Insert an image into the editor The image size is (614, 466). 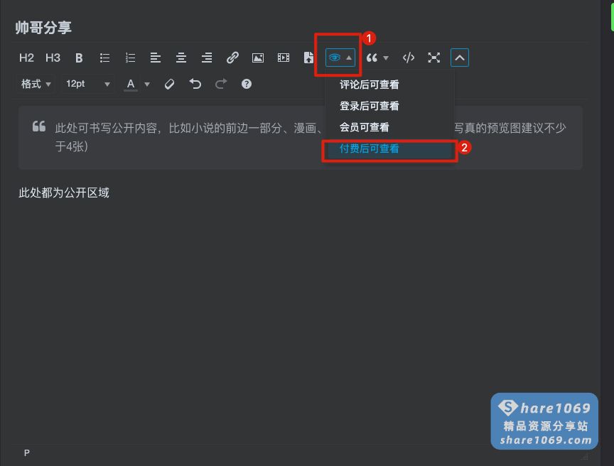tap(258, 58)
